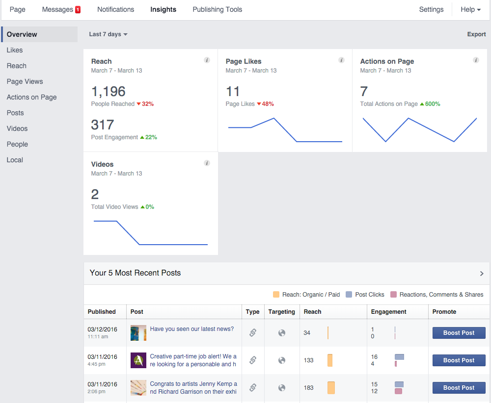Select Page Views in the sidebar
Screen dimensions: 491x403
25,81
